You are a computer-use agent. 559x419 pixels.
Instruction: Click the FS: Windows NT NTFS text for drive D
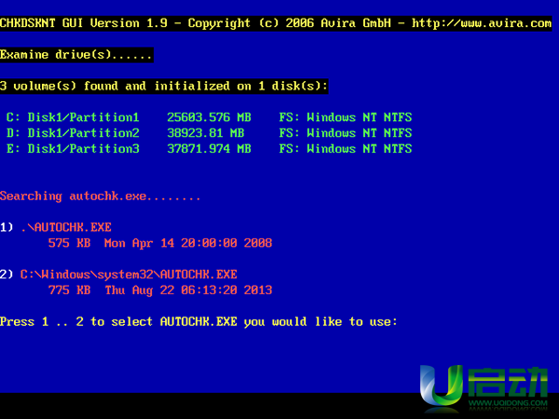[x=346, y=133]
